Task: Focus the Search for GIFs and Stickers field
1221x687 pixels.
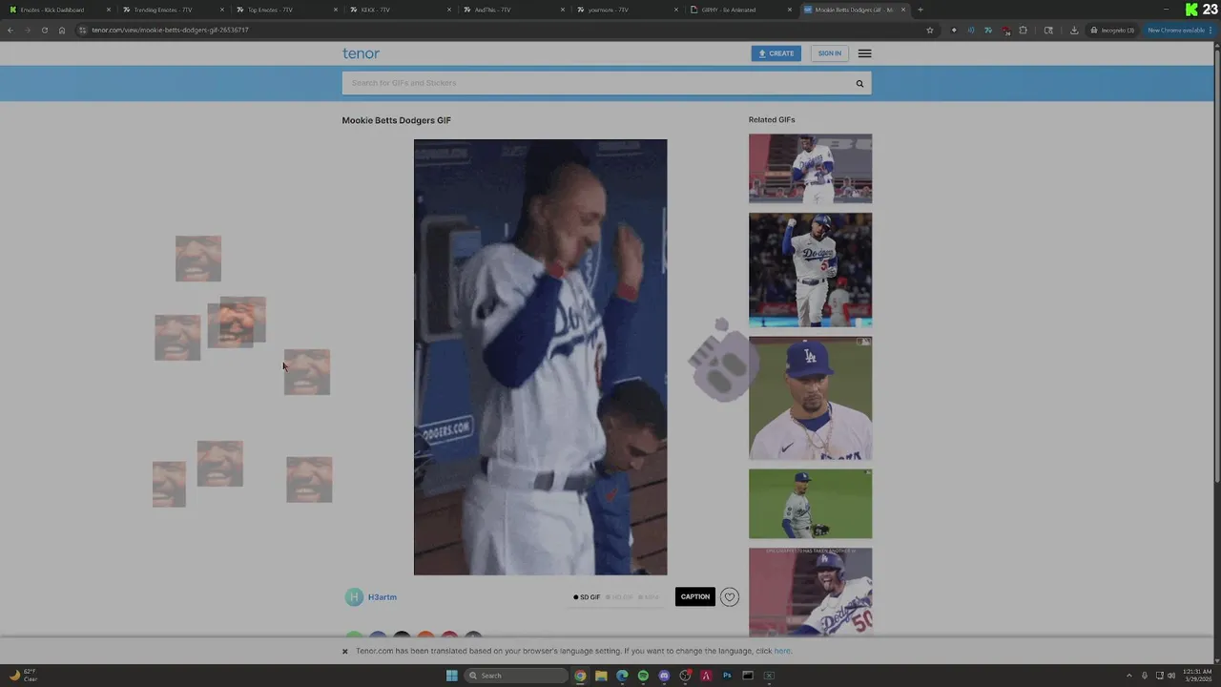Action: click(x=596, y=83)
